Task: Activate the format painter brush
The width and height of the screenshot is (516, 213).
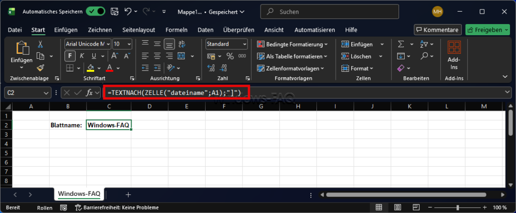Action: [40, 68]
